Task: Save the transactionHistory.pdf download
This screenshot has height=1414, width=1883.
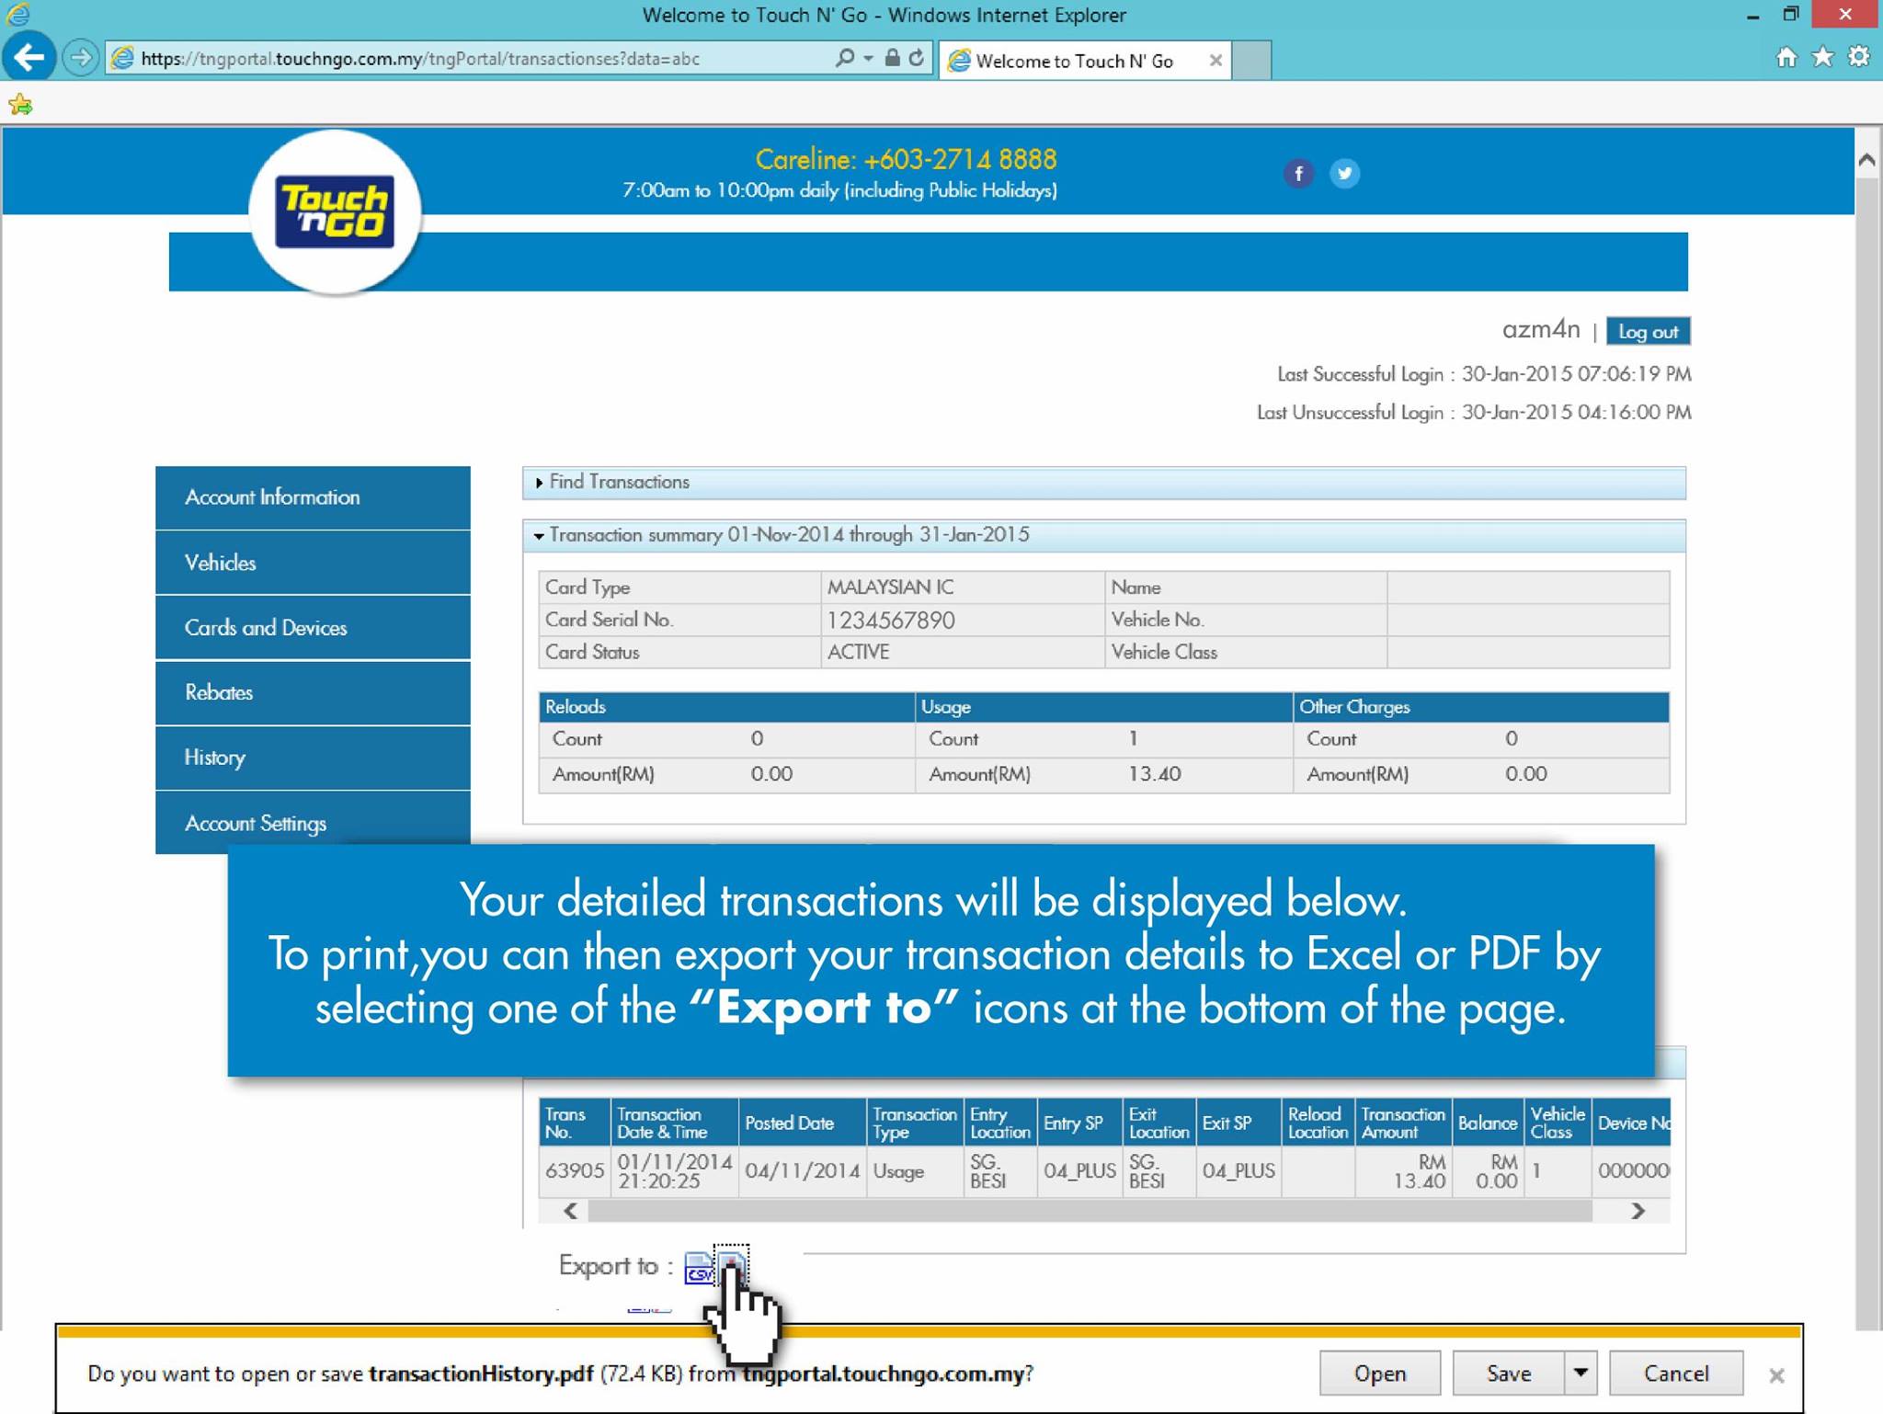Action: (x=1509, y=1373)
